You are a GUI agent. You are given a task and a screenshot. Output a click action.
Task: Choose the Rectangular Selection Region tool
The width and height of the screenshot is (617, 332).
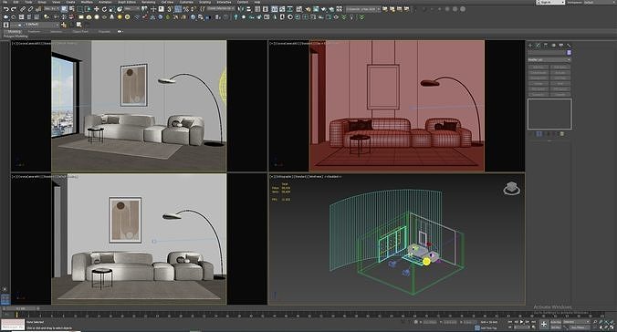coord(80,8)
